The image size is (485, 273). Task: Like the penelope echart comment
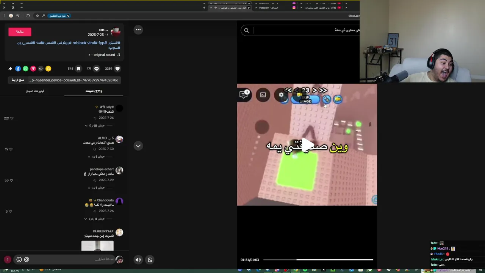click(x=11, y=180)
